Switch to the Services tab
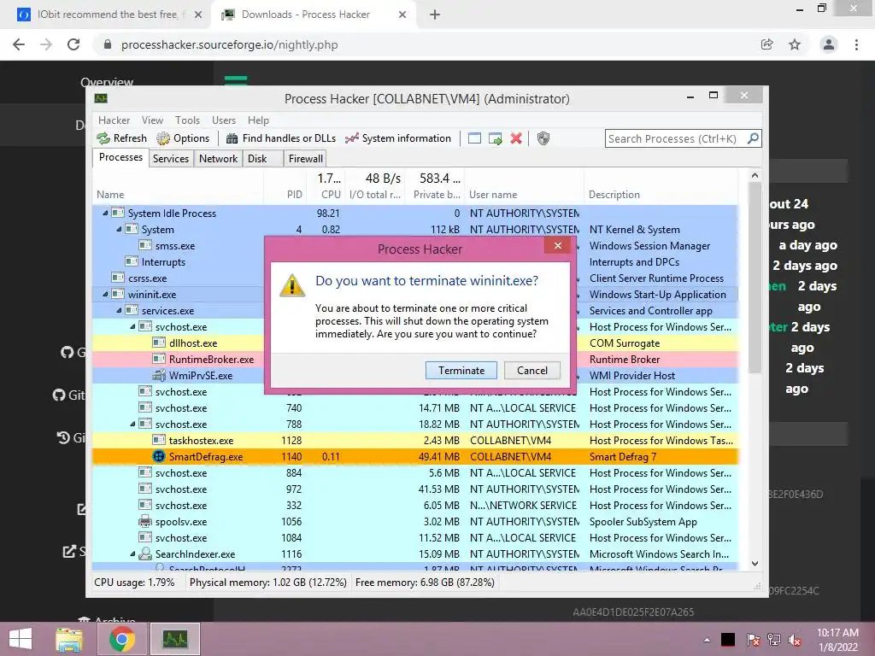The height and width of the screenshot is (656, 875). coord(171,159)
